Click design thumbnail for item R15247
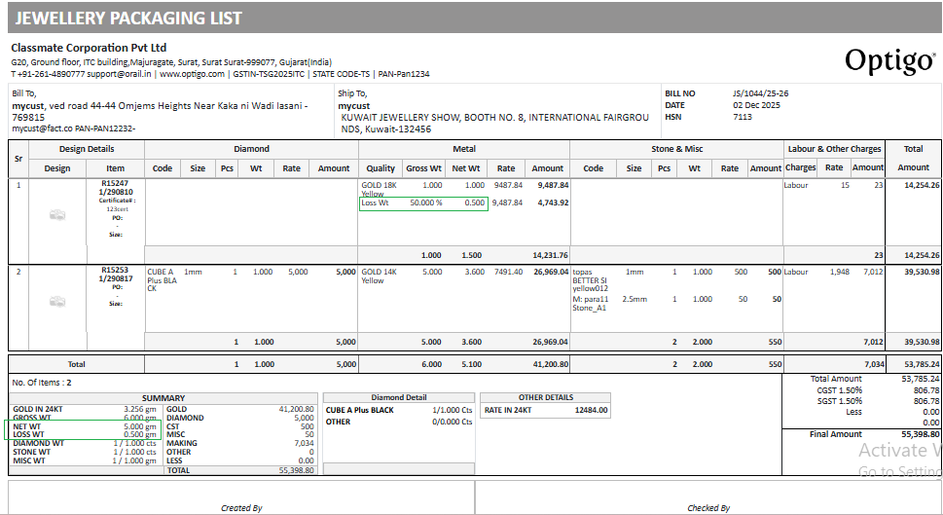Screen dimensions: 943x515 pyautogui.click(x=57, y=214)
